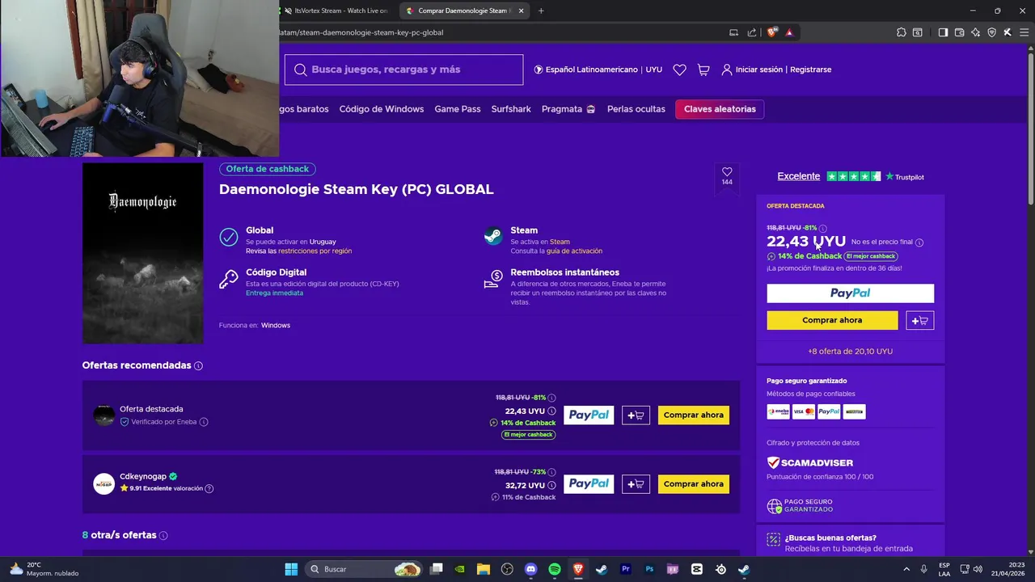This screenshot has width=1035, height=582.
Task: Click Comprar ahora for Cdkeynogap offer
Action: [x=694, y=484]
